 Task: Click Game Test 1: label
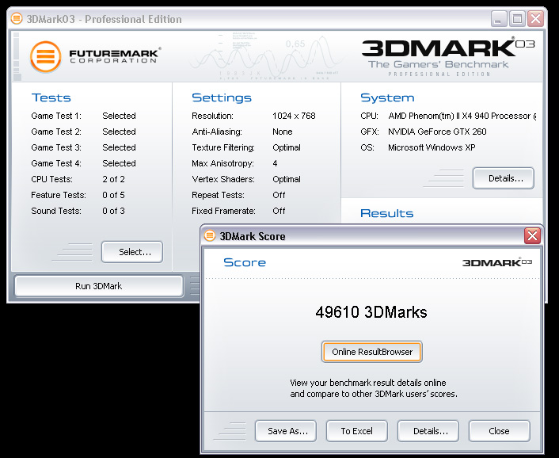point(56,116)
